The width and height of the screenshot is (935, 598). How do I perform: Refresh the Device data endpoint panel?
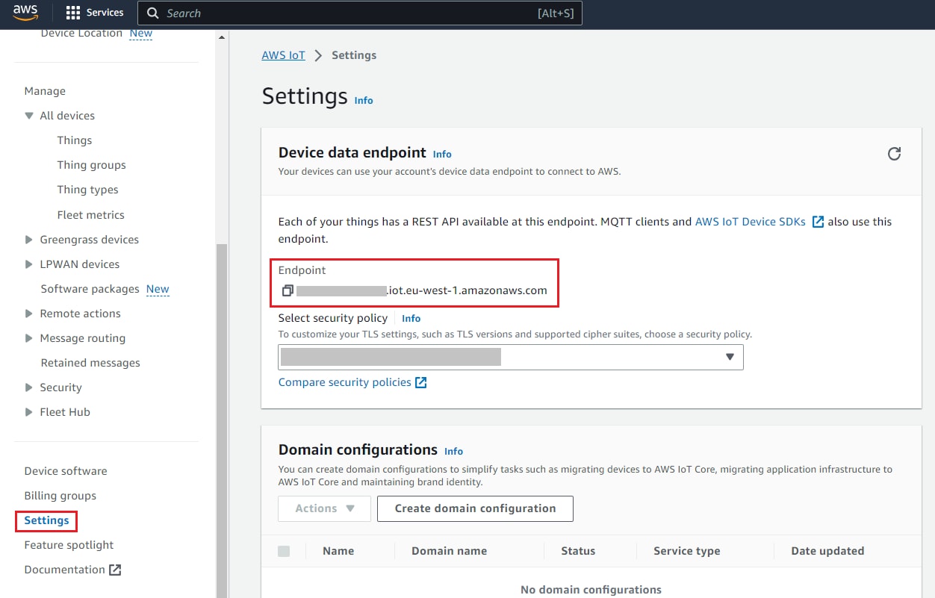pyautogui.click(x=894, y=153)
